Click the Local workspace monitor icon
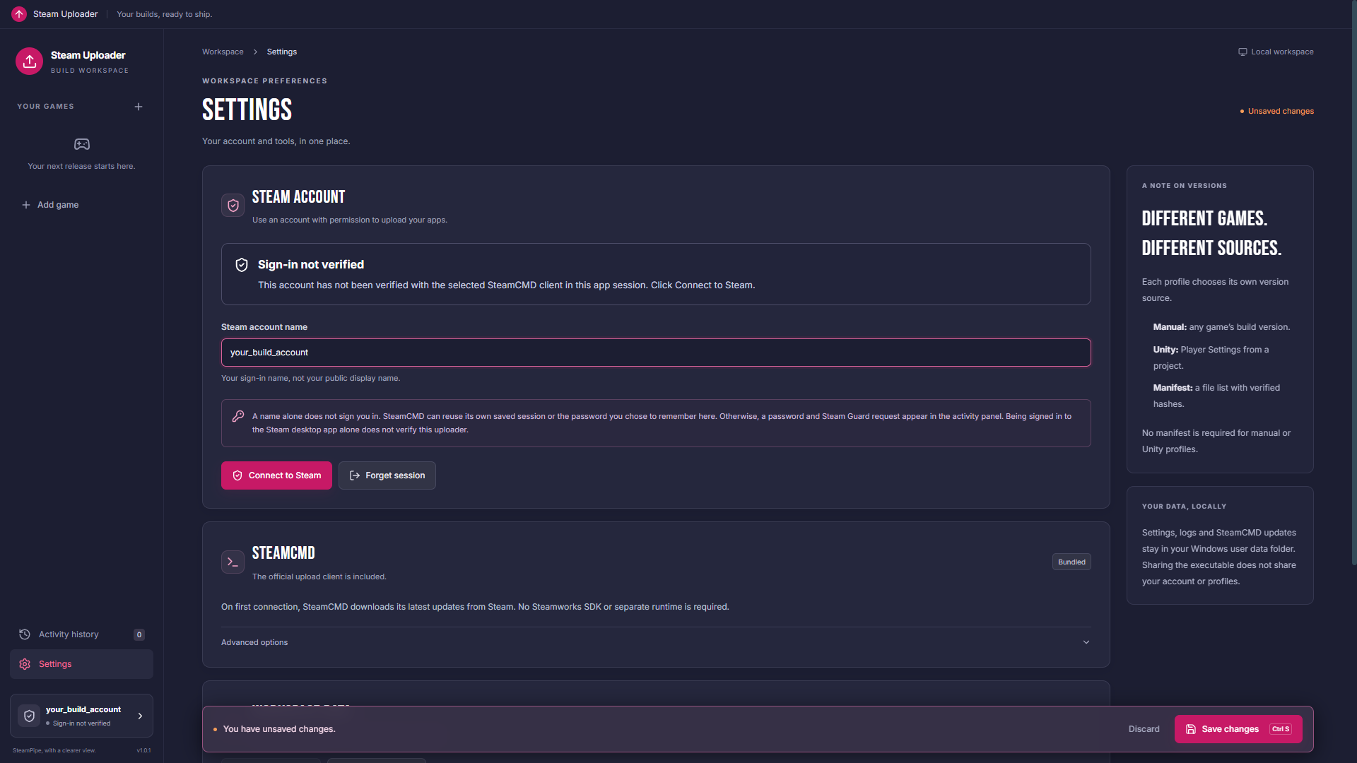The width and height of the screenshot is (1357, 763). pyautogui.click(x=1243, y=52)
